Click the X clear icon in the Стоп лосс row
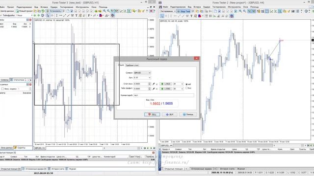314x176 pixels. click(x=157, y=84)
